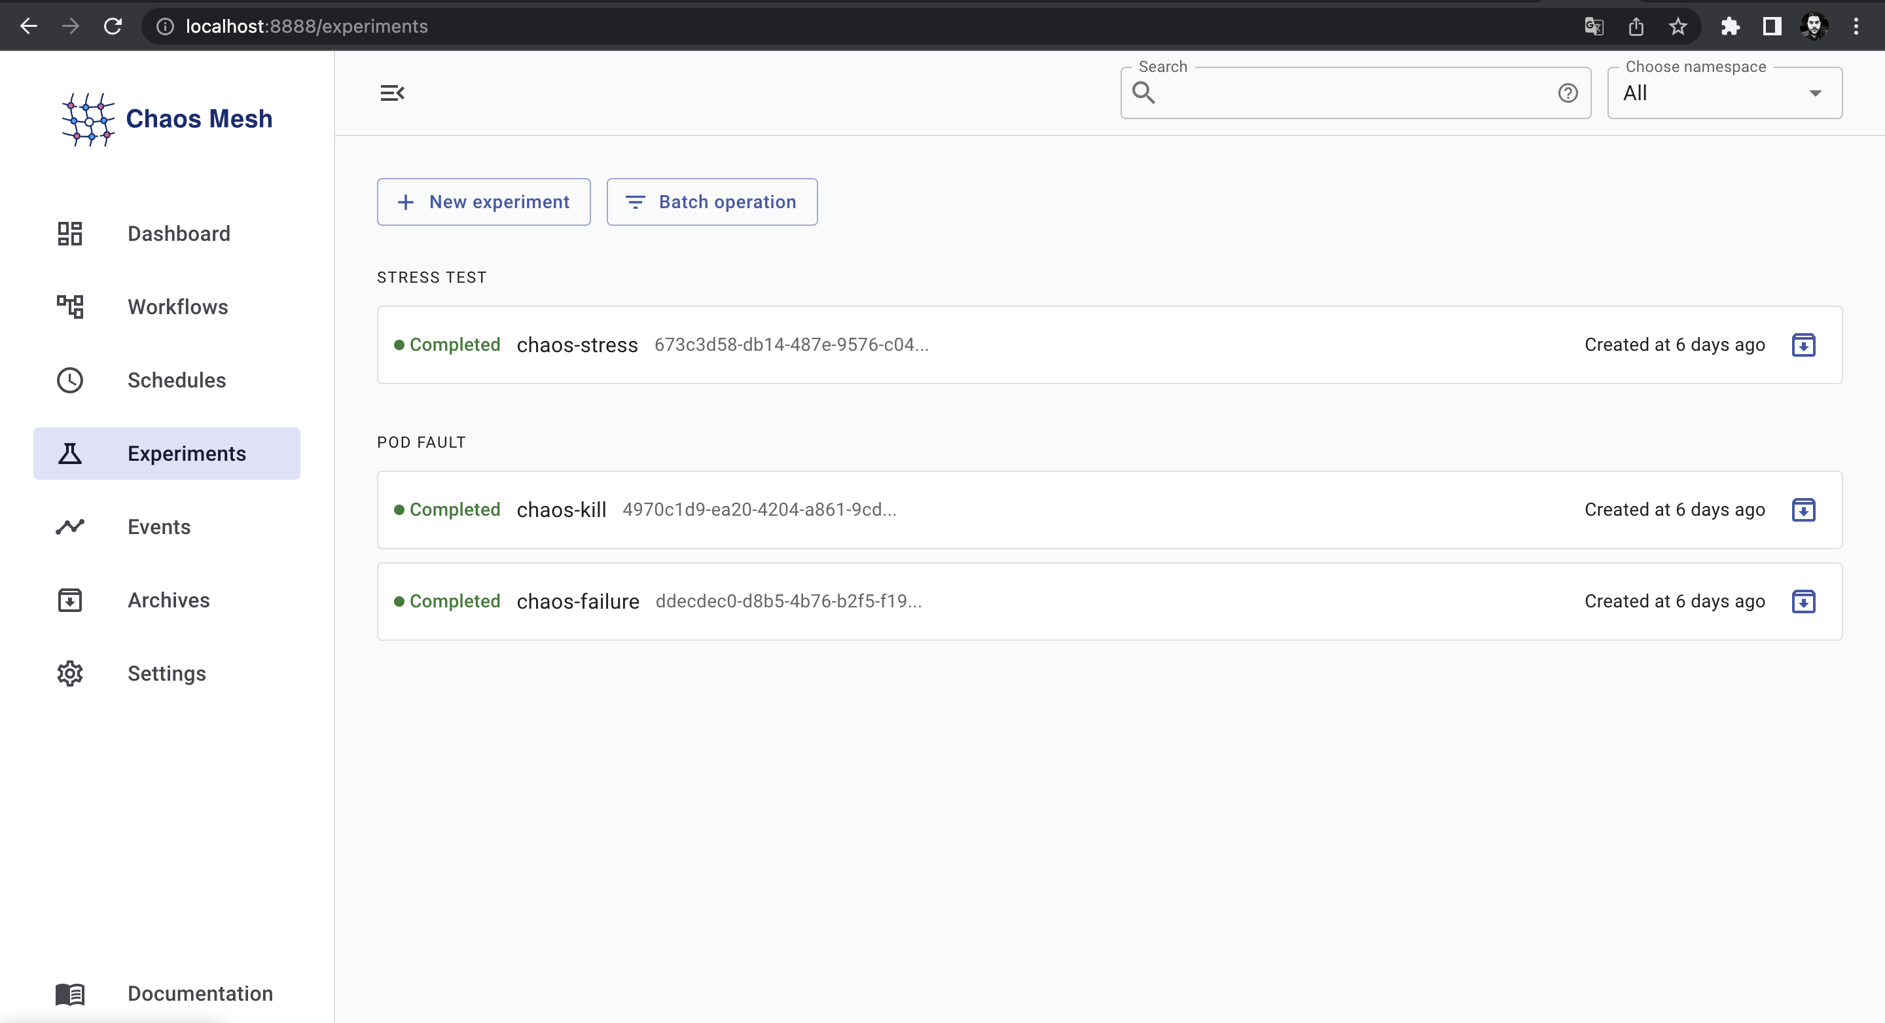Click the Archives navigation icon

[71, 600]
